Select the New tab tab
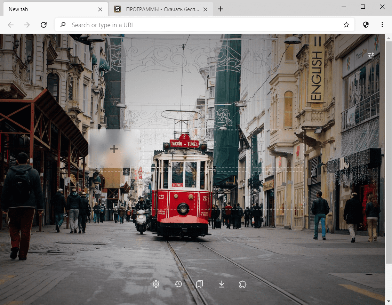The image size is (392, 305). [49, 9]
